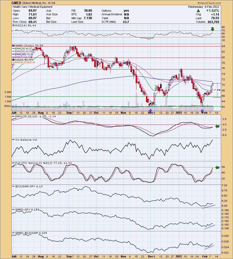Click the +1.64% percent change

(213, 11)
